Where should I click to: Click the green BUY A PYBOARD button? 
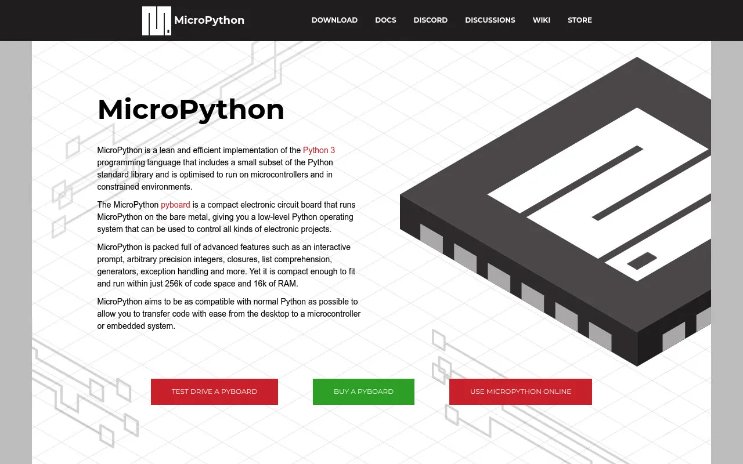point(363,391)
